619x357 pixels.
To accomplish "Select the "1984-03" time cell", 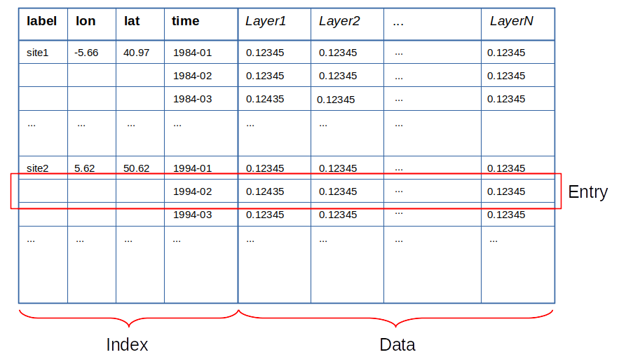I will [x=192, y=99].
